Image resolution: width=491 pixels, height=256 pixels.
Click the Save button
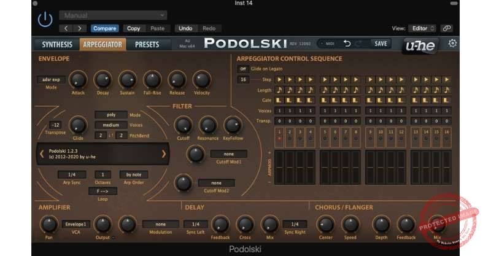381,44
